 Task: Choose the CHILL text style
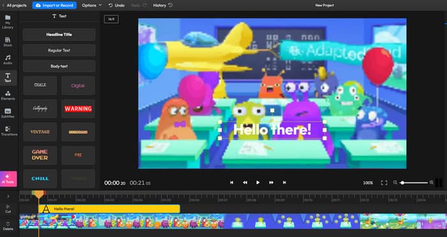point(40,178)
